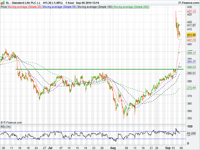
Task: Select the 375.84 green moving average value
Action: tap(191, 87)
